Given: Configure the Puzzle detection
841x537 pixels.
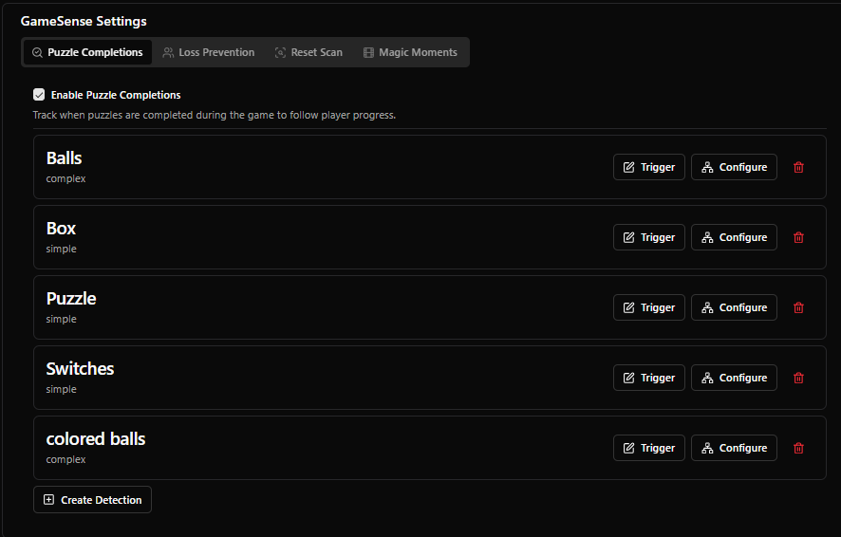Looking at the screenshot, I should (x=734, y=307).
